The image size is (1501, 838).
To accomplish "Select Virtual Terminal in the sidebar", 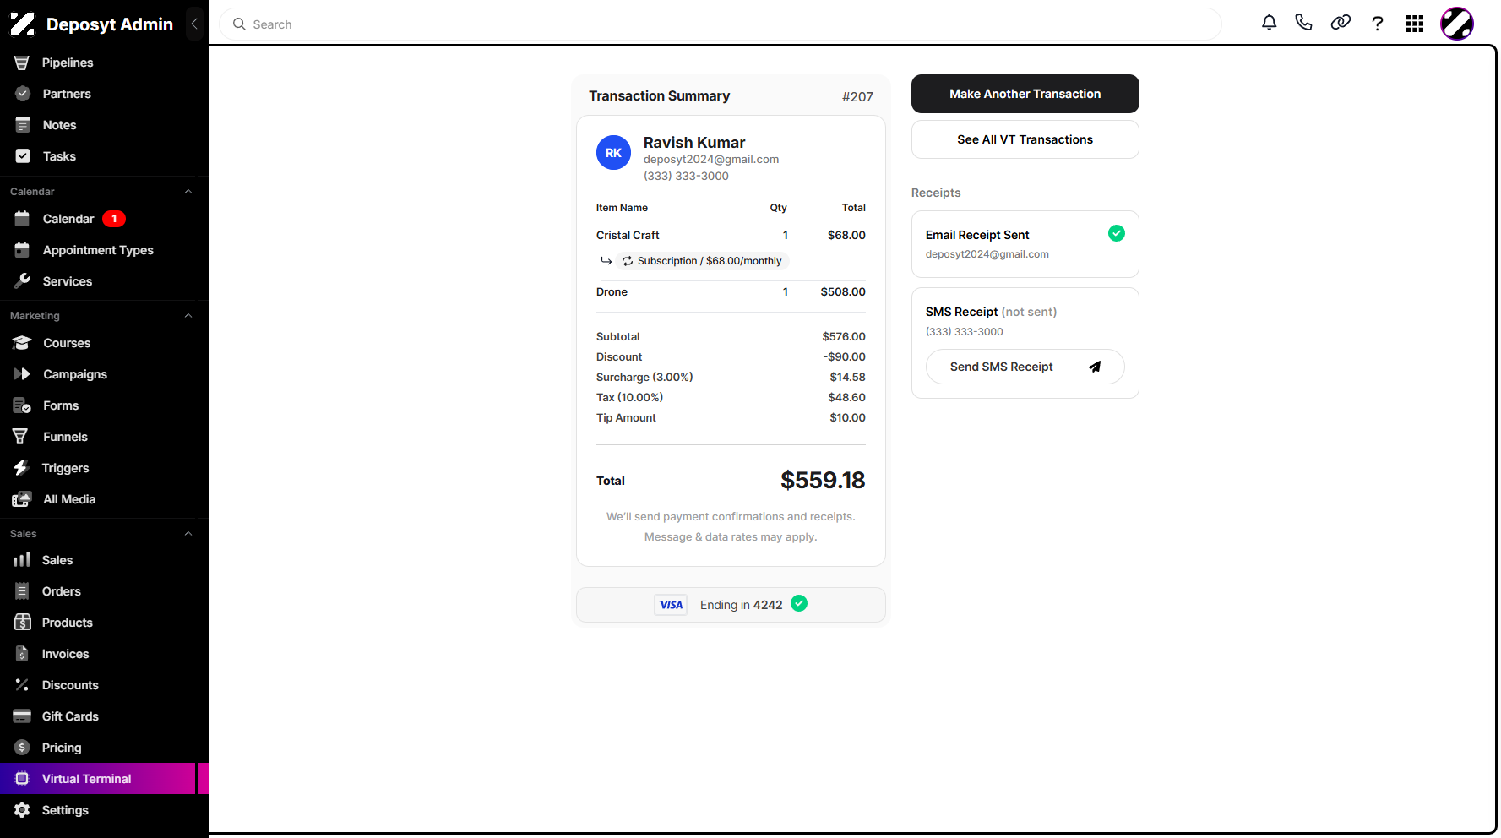I will 105,779.
